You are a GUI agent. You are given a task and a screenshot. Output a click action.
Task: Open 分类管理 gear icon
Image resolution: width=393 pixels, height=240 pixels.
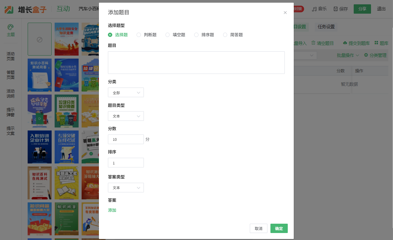pos(366,55)
